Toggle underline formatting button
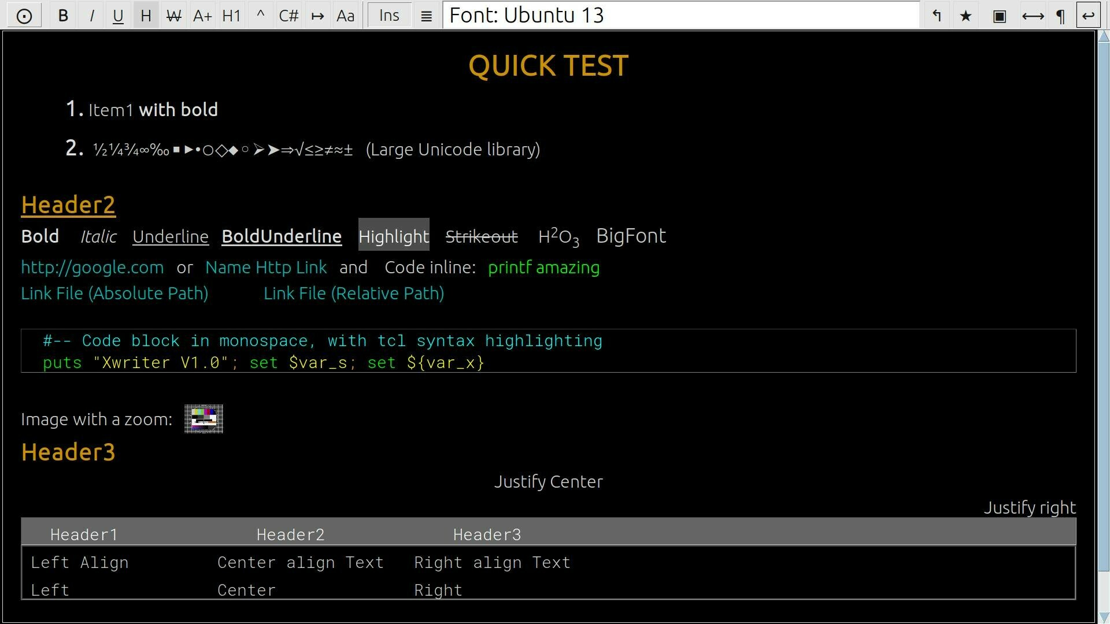The width and height of the screenshot is (1110, 624). pos(118,16)
